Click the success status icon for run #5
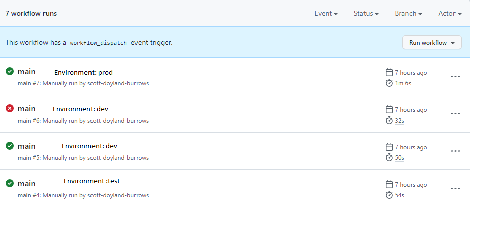500x230 pixels. click(10, 146)
